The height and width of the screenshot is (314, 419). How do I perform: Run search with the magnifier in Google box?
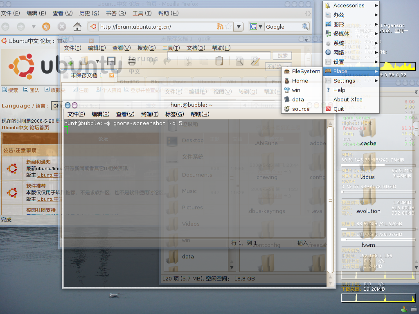[x=305, y=27]
